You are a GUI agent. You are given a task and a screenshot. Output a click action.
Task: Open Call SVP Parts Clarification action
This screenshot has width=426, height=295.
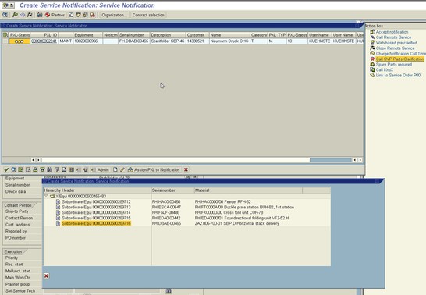399,59
